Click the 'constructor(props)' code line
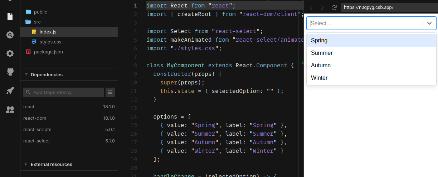The image size is (438, 177). (x=188, y=74)
